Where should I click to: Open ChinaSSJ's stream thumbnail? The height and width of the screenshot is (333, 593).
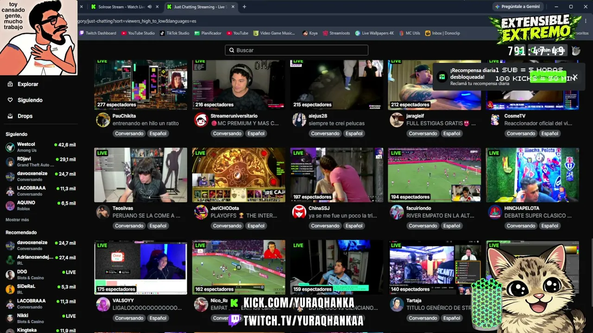[x=337, y=175]
